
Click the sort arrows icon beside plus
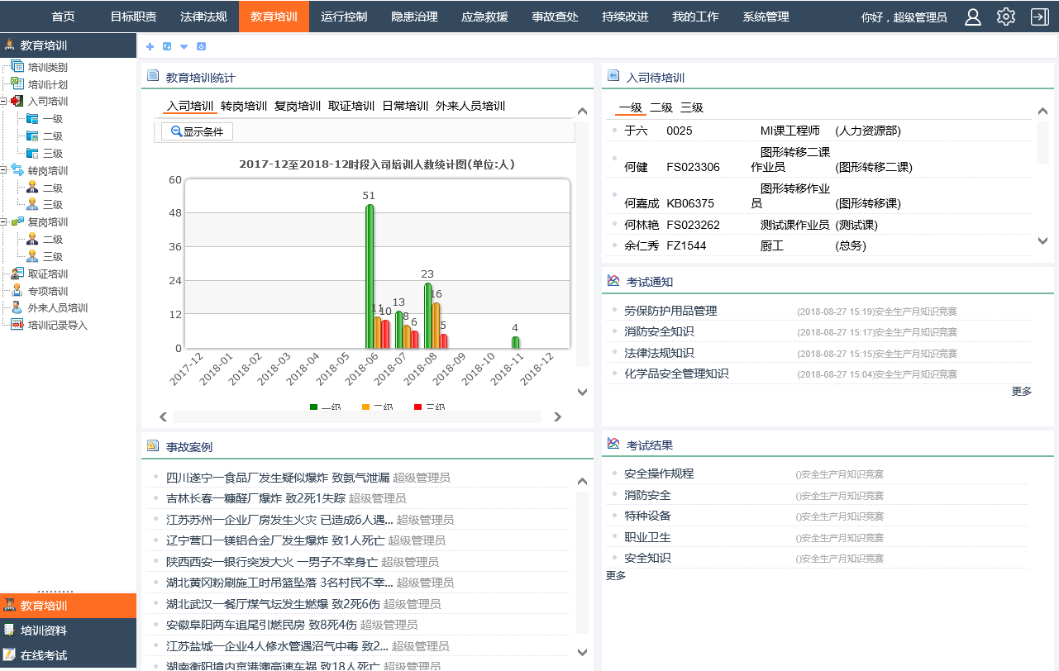pos(167,47)
